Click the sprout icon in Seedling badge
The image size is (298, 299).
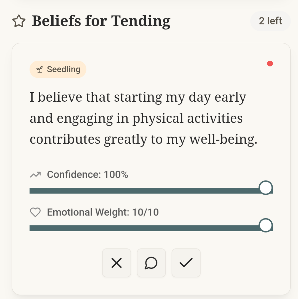click(x=39, y=69)
